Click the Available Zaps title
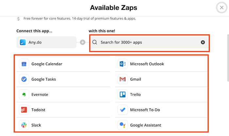The height and width of the screenshot is (136, 229). click(114, 8)
